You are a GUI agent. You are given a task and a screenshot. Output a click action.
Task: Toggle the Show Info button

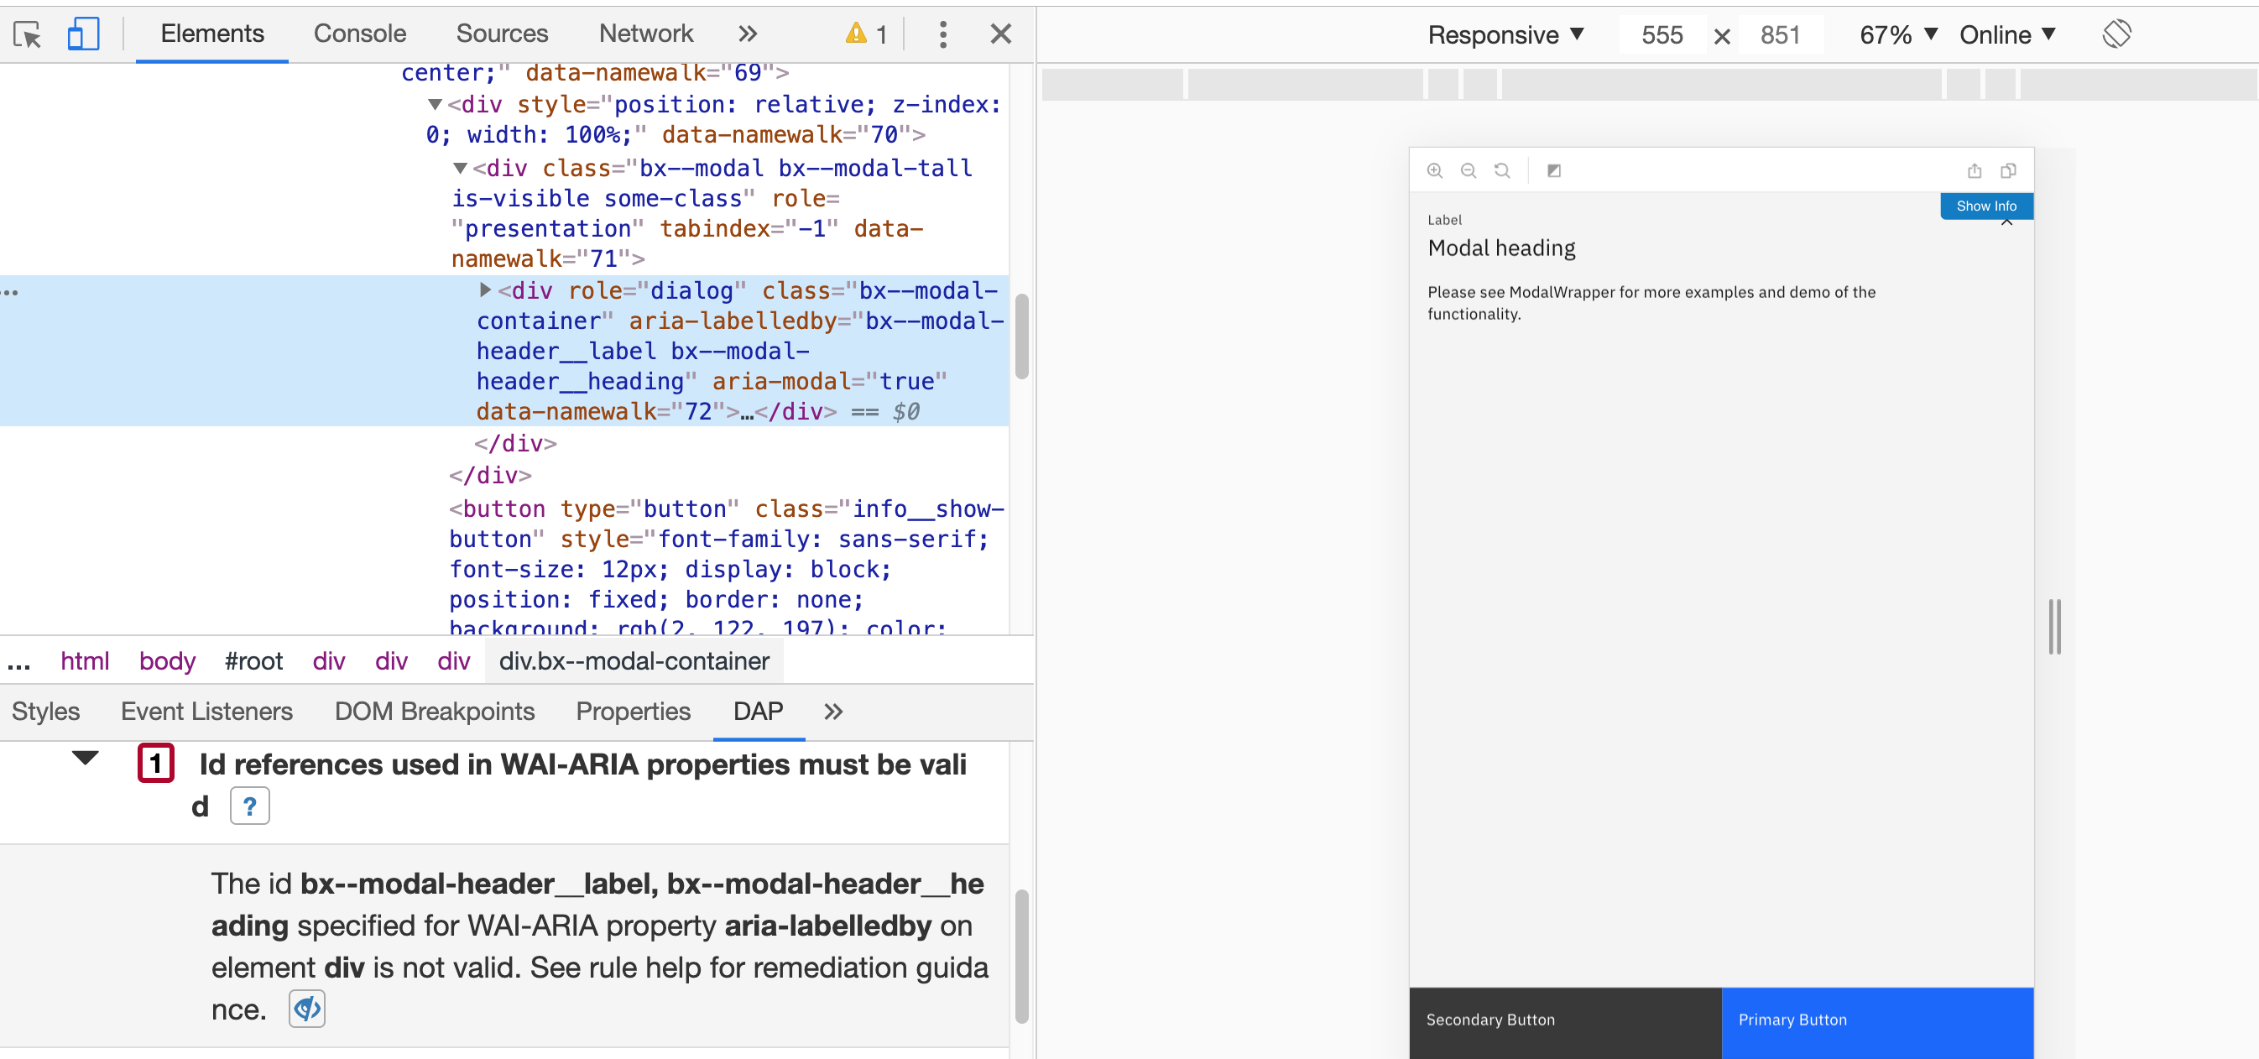1985,206
